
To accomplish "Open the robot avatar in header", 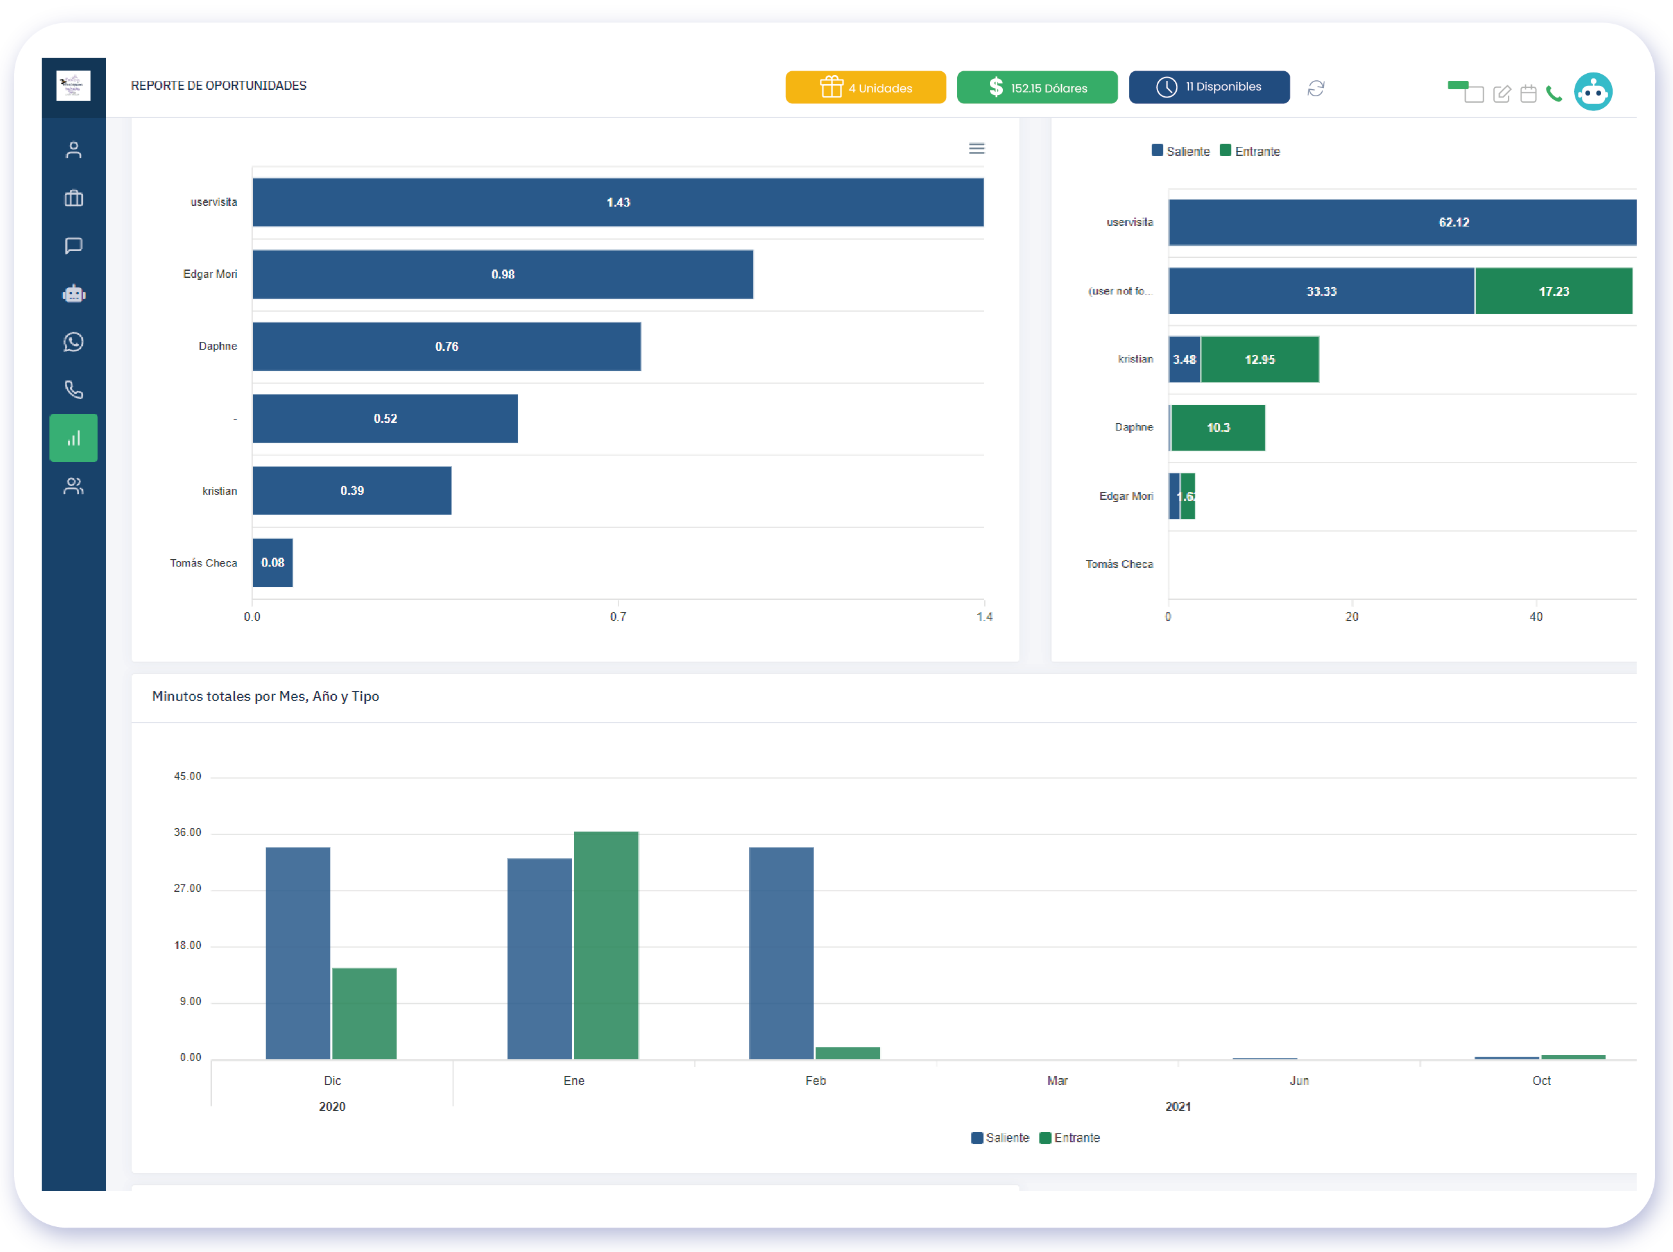I will click(x=1593, y=92).
